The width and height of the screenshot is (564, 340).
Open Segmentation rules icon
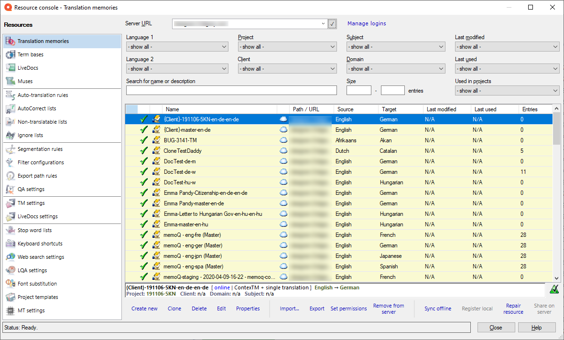point(11,149)
